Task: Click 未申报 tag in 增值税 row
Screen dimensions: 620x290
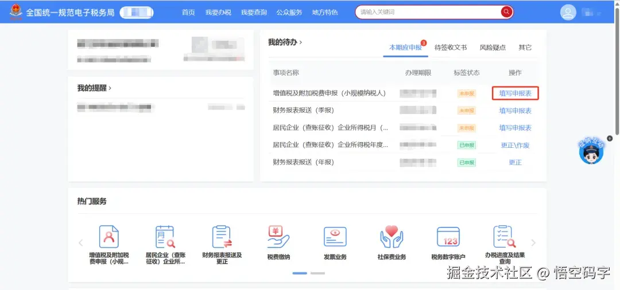Action: (x=467, y=93)
